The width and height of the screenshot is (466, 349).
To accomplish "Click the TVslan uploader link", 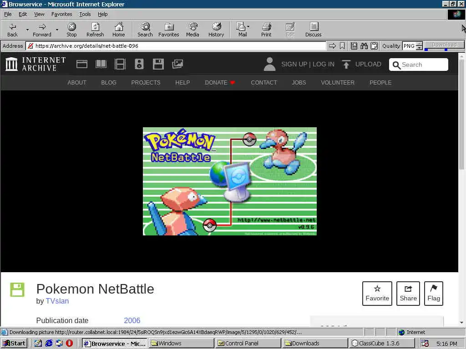I will 57,301.
